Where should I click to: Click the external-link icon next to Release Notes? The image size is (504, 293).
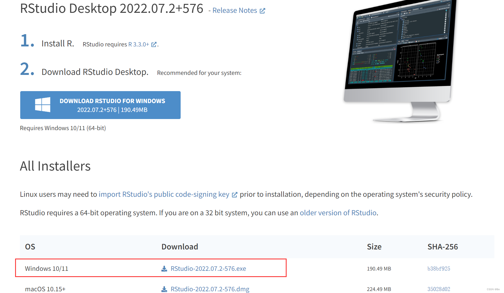[x=262, y=10]
